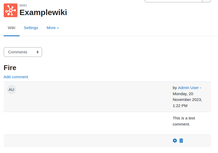Click the Fire page heading

coord(10,68)
